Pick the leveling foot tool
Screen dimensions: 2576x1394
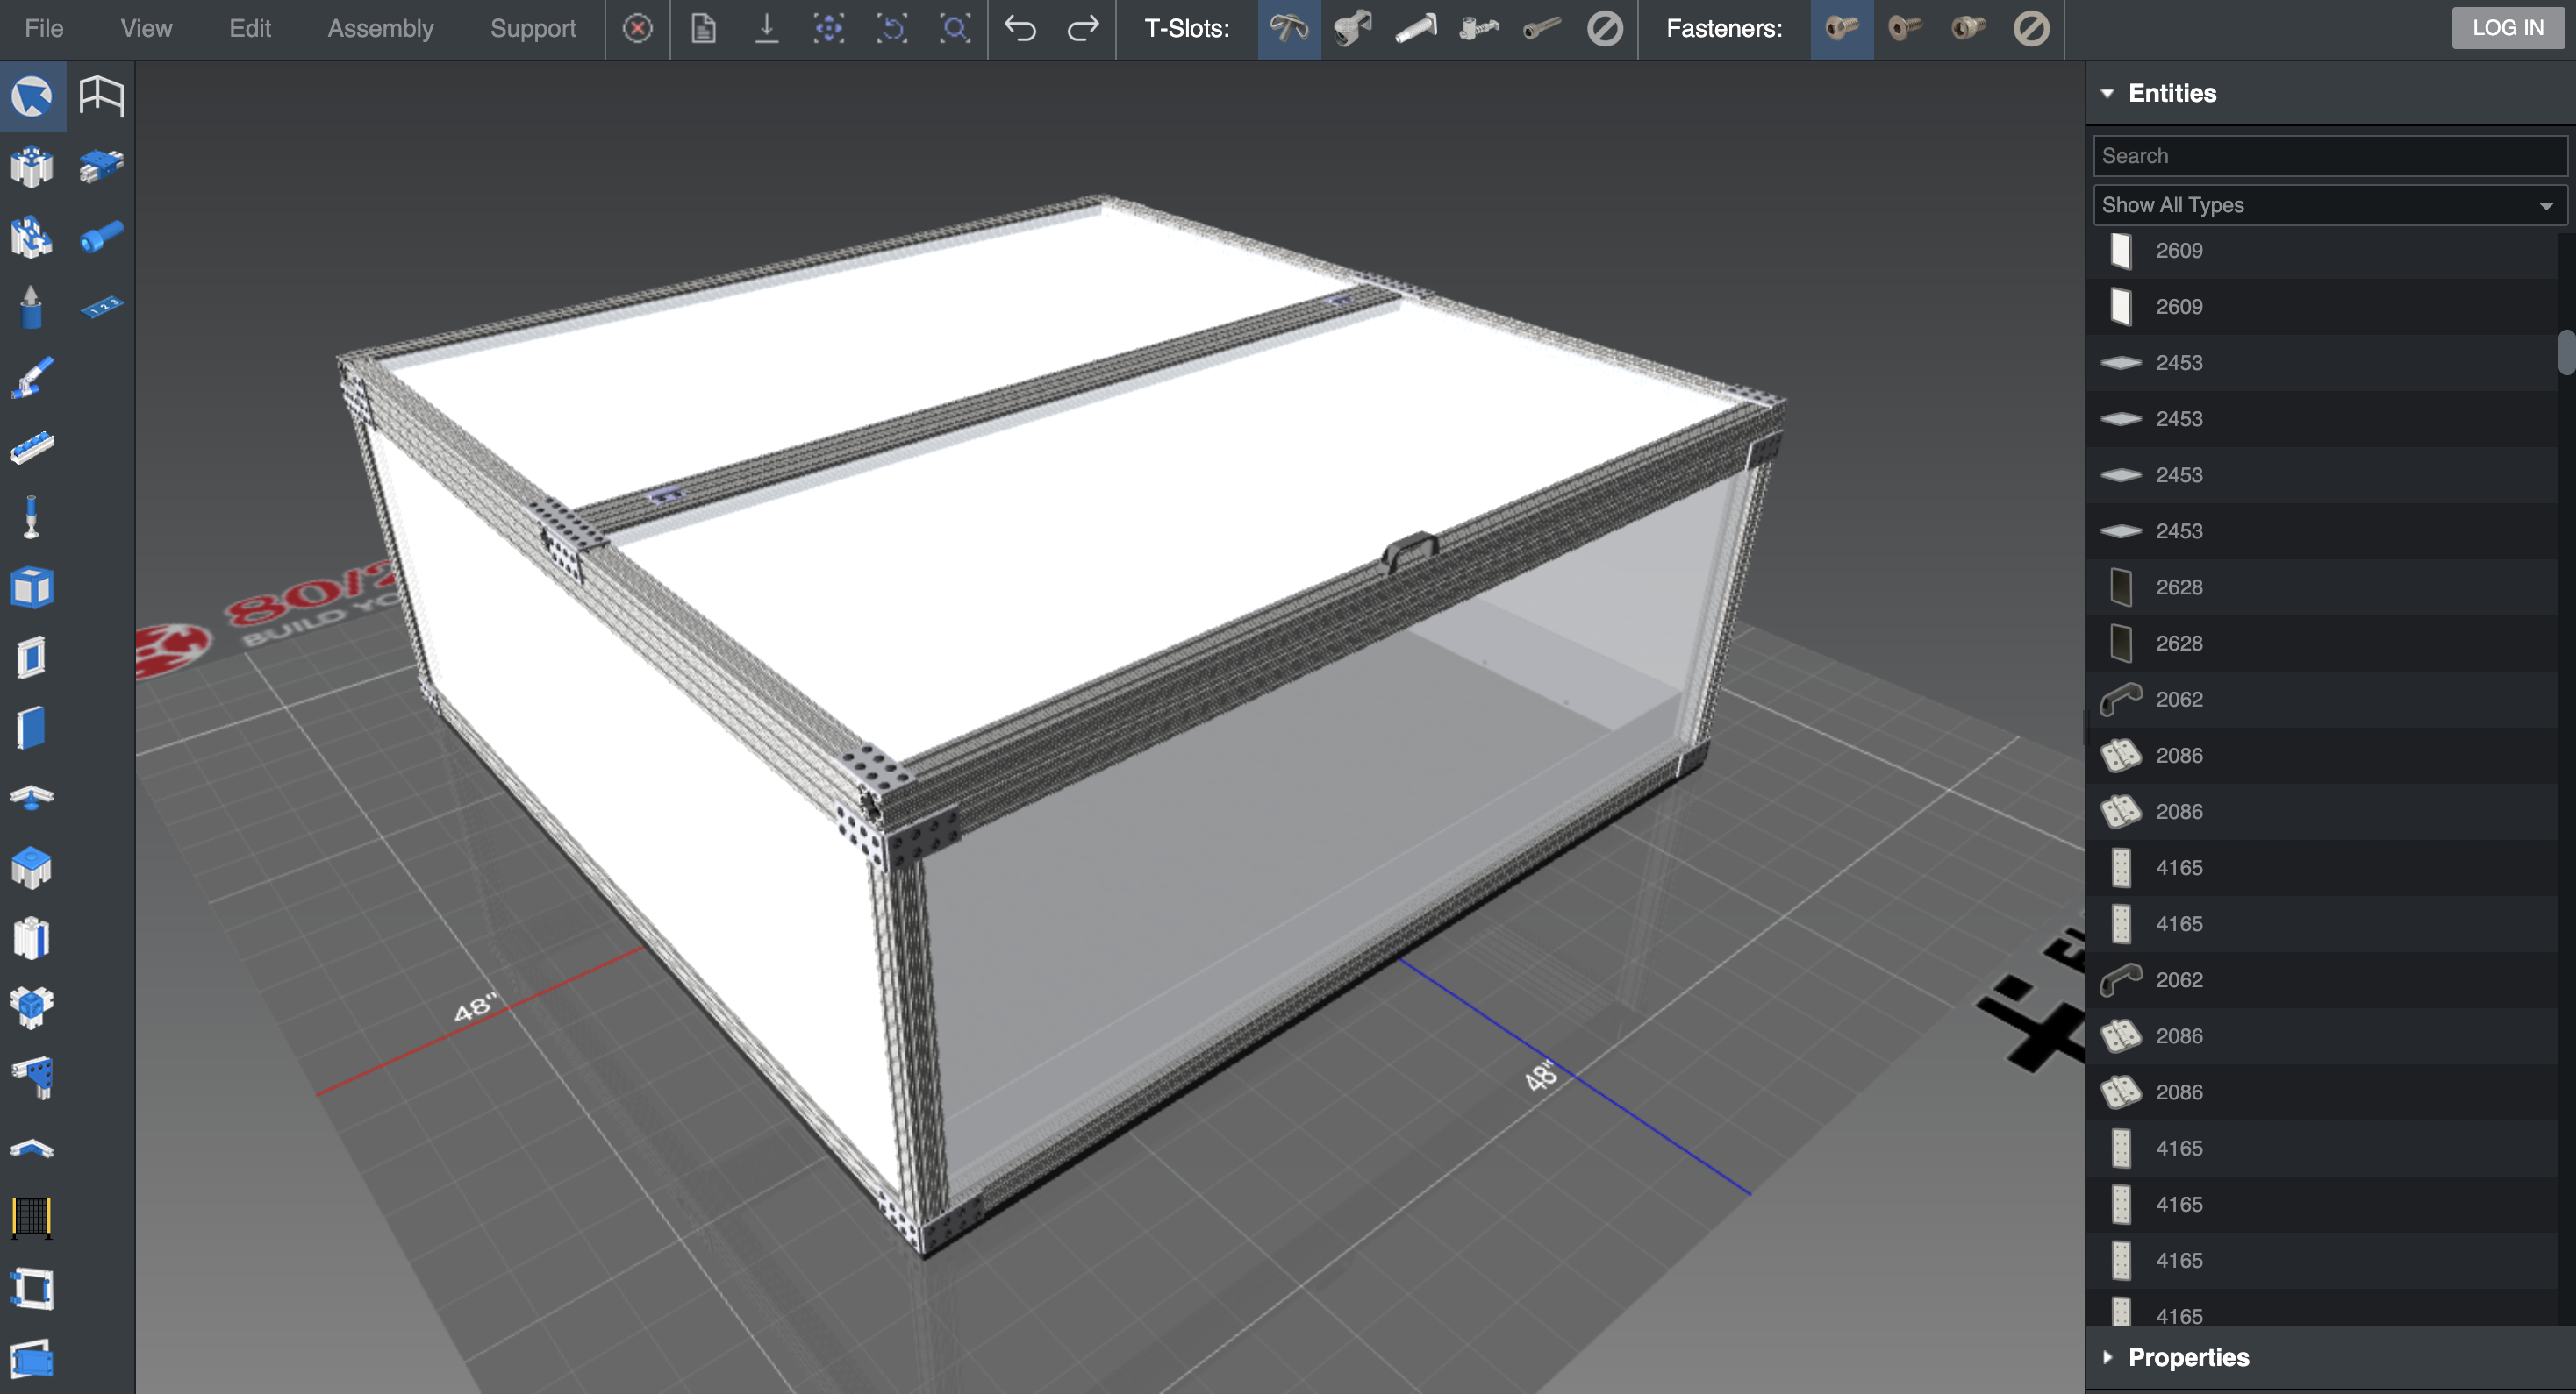pos(32,517)
